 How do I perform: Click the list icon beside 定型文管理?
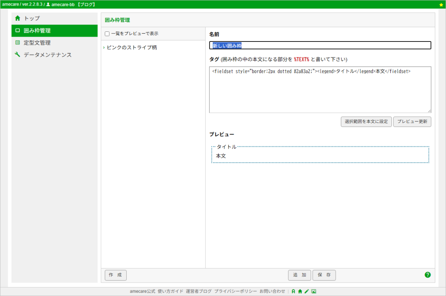tap(17, 43)
